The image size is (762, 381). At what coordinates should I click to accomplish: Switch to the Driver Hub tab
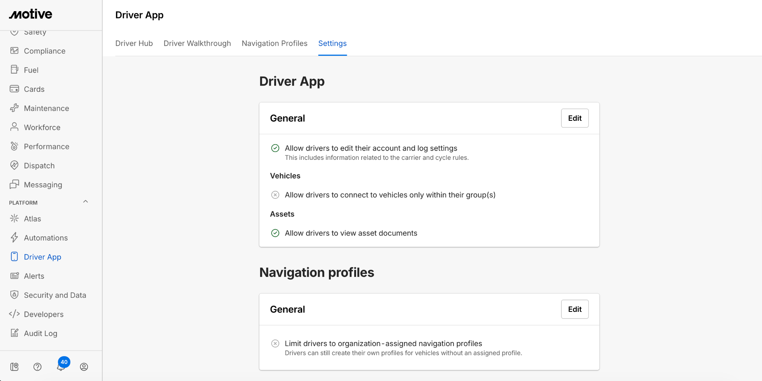click(x=134, y=43)
